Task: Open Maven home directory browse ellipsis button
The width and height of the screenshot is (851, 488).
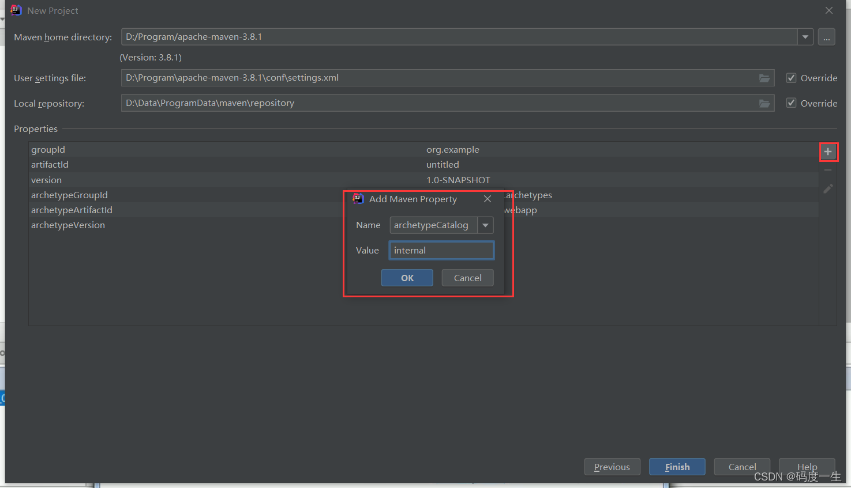Action: 826,37
